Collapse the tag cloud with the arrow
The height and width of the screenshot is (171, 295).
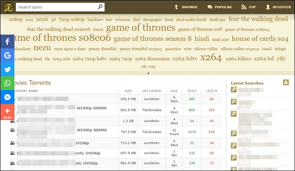pos(148,73)
